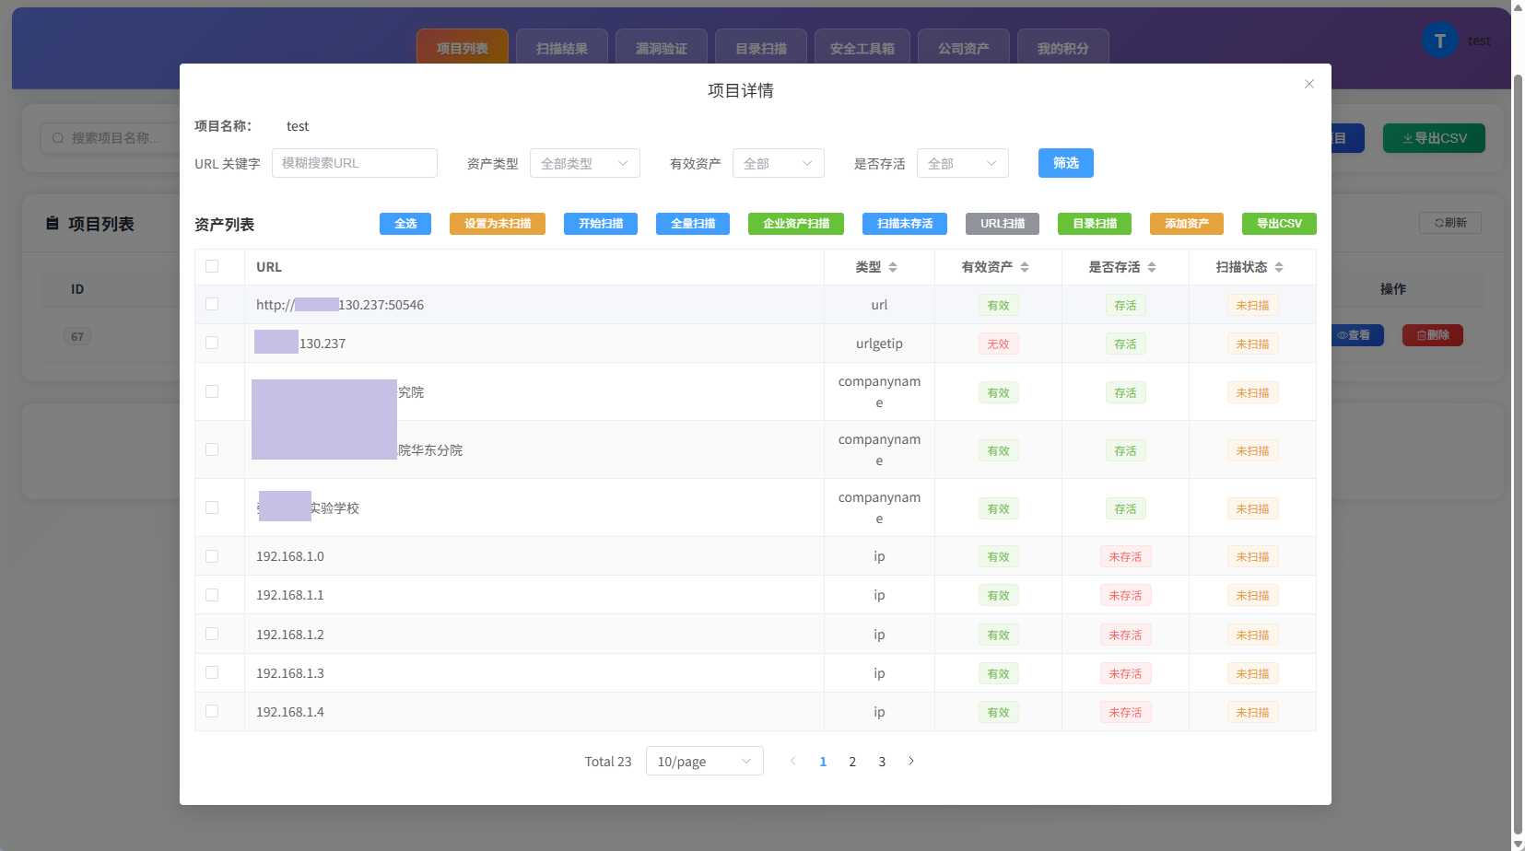Click 企业资产扫描 button
The height and width of the screenshot is (851, 1525).
tap(796, 224)
